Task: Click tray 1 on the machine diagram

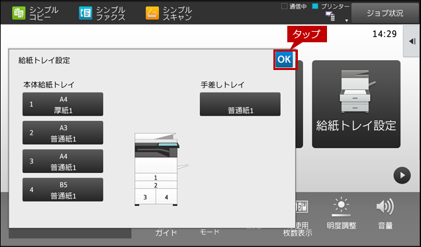Action: [156, 178]
